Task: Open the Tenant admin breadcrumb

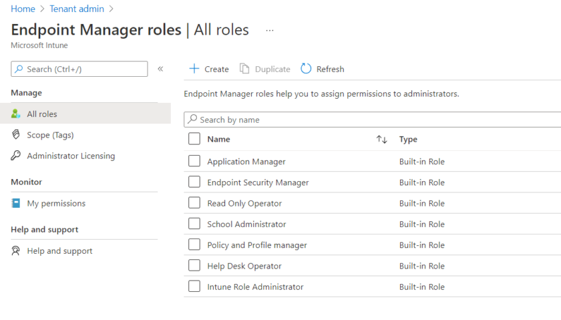Action: [77, 9]
